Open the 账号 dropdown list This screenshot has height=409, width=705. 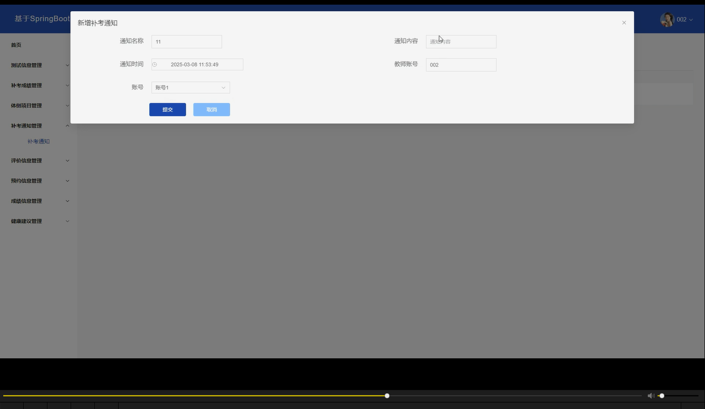coord(191,87)
